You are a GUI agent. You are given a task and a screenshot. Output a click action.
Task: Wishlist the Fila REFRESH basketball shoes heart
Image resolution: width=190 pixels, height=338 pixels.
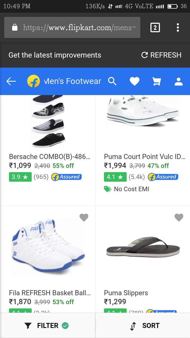point(84,218)
